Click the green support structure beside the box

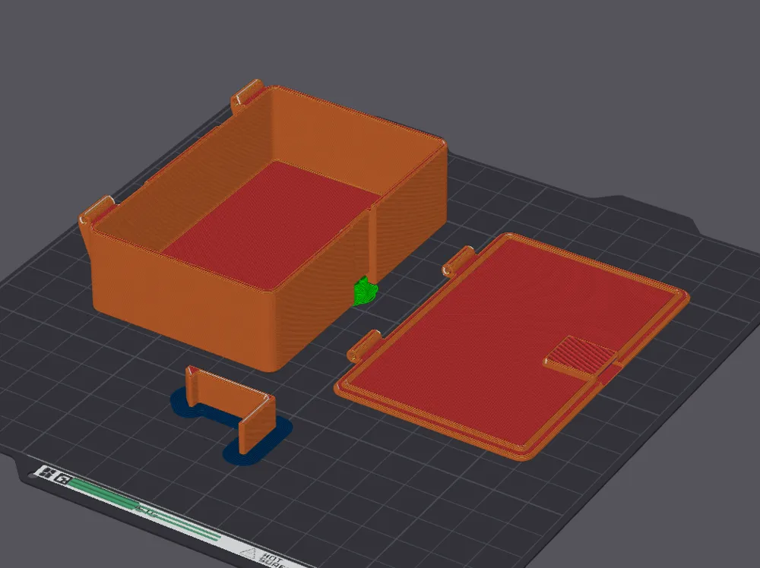(365, 291)
